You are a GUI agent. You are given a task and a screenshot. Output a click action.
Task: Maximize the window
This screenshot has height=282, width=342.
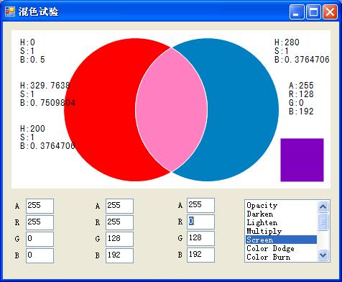(x=313, y=12)
